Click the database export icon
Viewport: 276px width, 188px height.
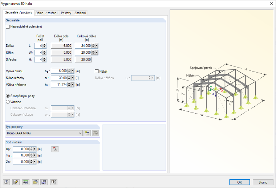54,182
